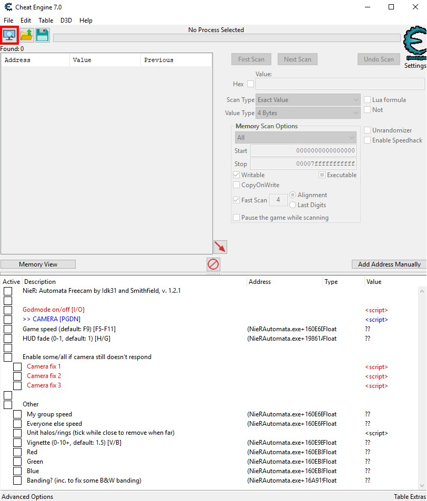Toggle the Lua formula checkbox
Screen dimensions: 427x501
367,100
